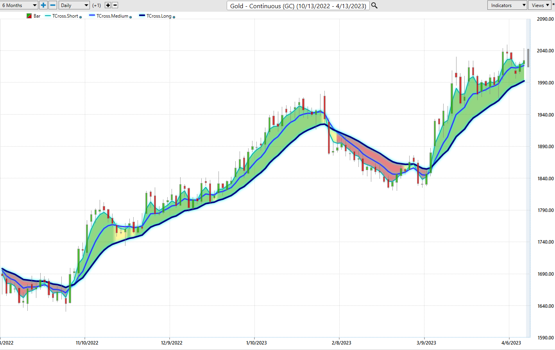This screenshot has width=555, height=350.
Task: Click the 12/9/2022 date axis label
Action: [x=172, y=343]
